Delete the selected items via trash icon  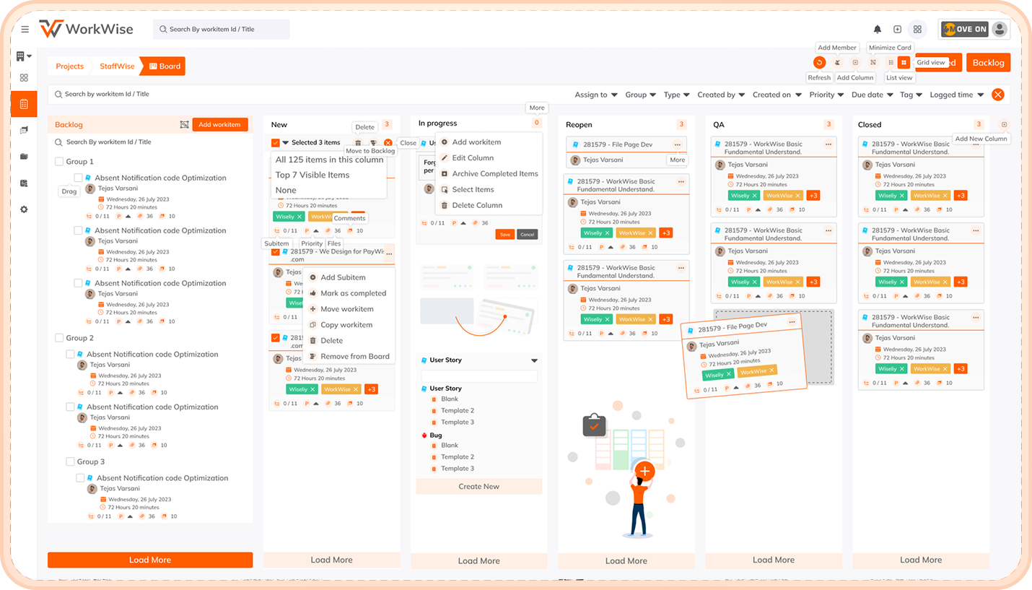coord(358,143)
